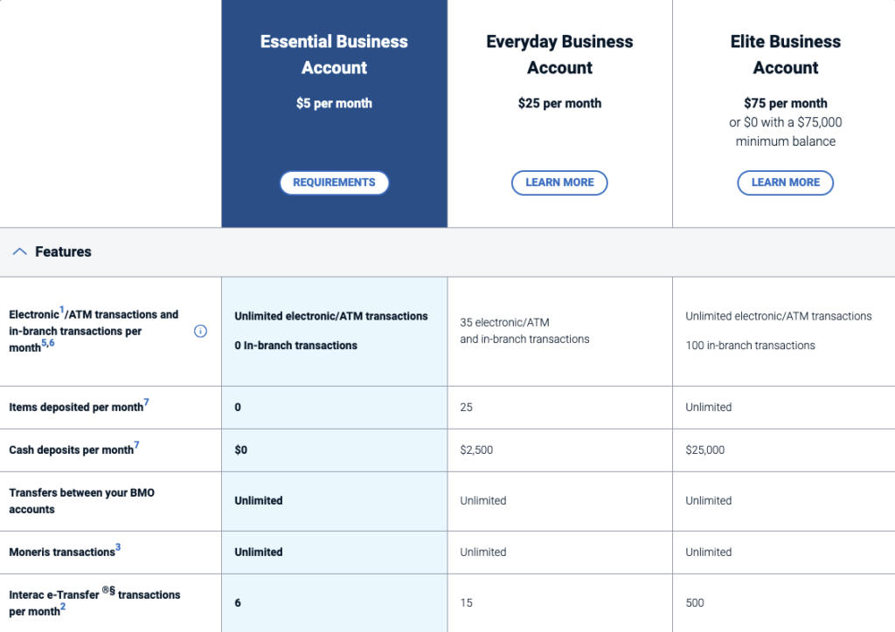Open footnote 5,6 after in-branch transactions per month
Image resolution: width=895 pixels, height=632 pixels.
(48, 344)
